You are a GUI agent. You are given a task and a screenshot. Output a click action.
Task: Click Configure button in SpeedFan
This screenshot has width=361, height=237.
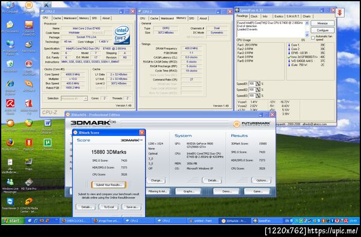click(322, 30)
